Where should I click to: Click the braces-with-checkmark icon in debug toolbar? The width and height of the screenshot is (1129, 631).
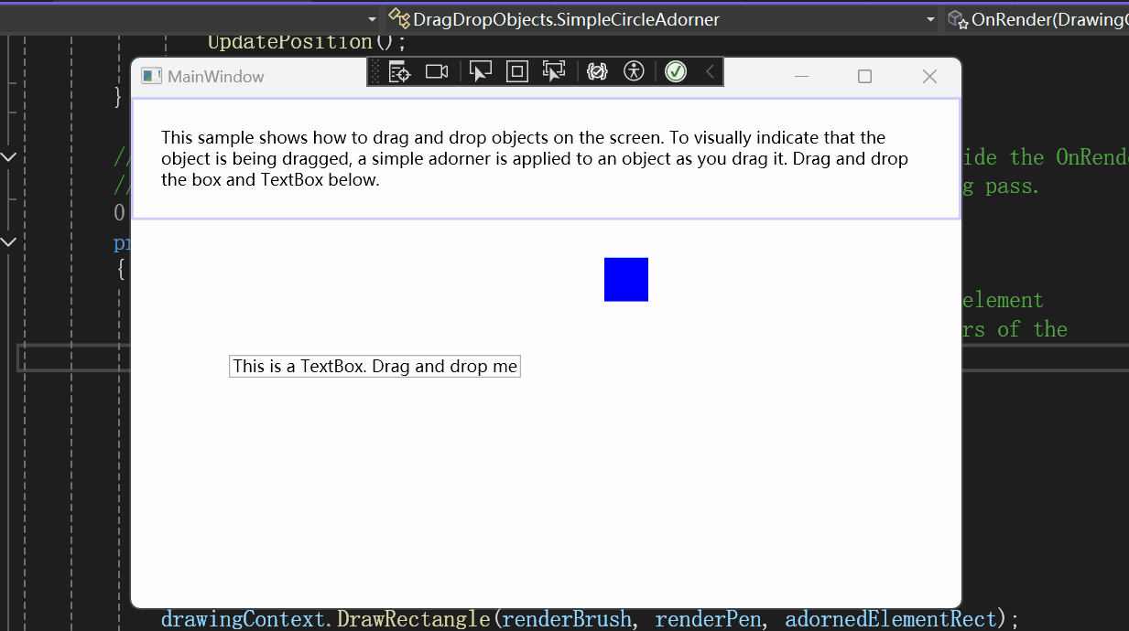coord(597,71)
